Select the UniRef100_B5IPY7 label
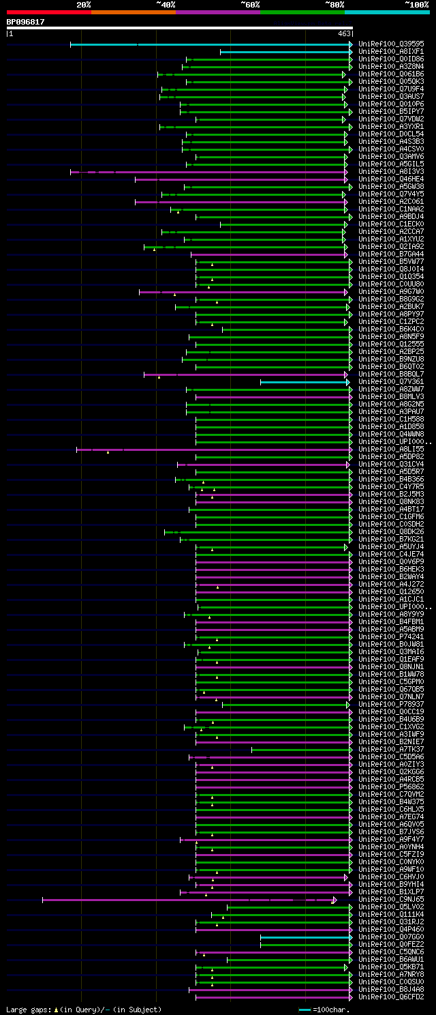 (391, 111)
